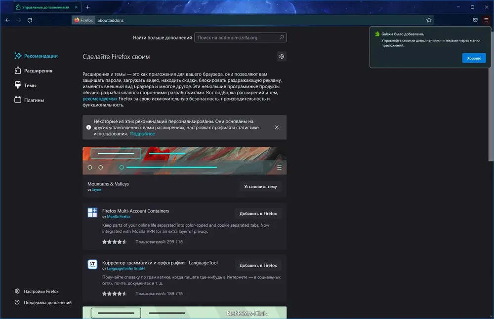Click the search magnifier icon
The height and width of the screenshot is (319, 494).
(x=282, y=37)
